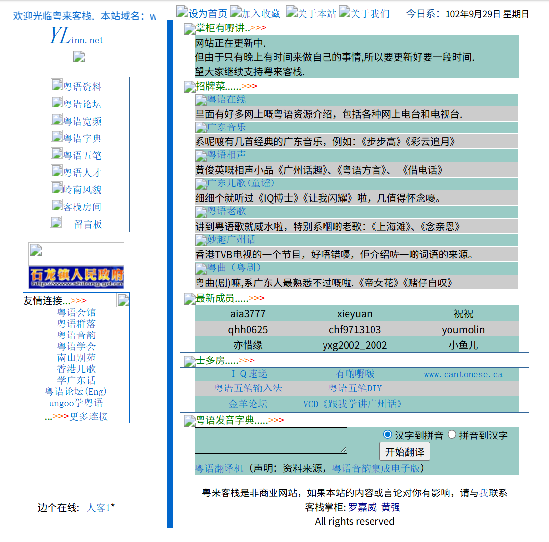Open the 岭南风貌 sidebar menu item

(82, 189)
